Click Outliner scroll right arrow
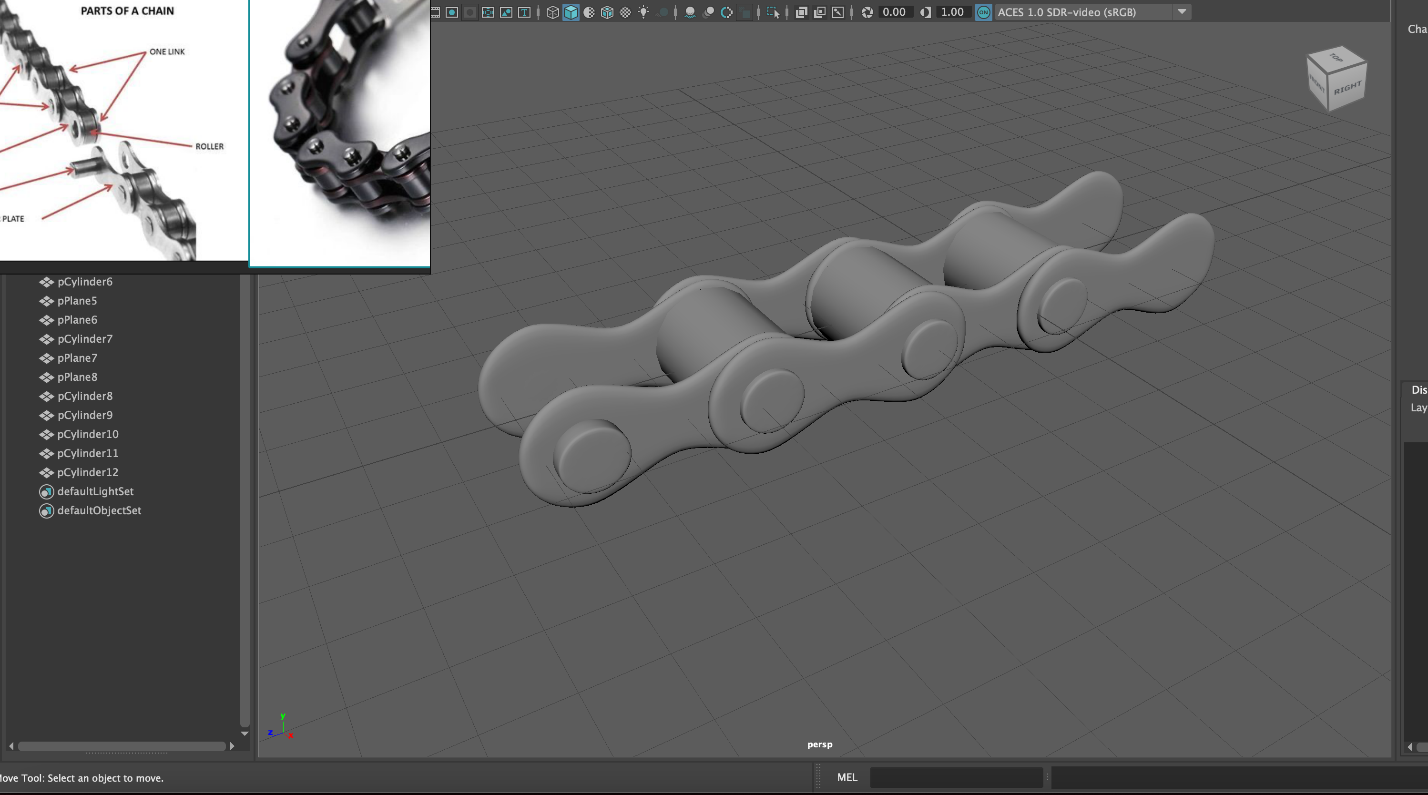1428x795 pixels. tap(232, 746)
